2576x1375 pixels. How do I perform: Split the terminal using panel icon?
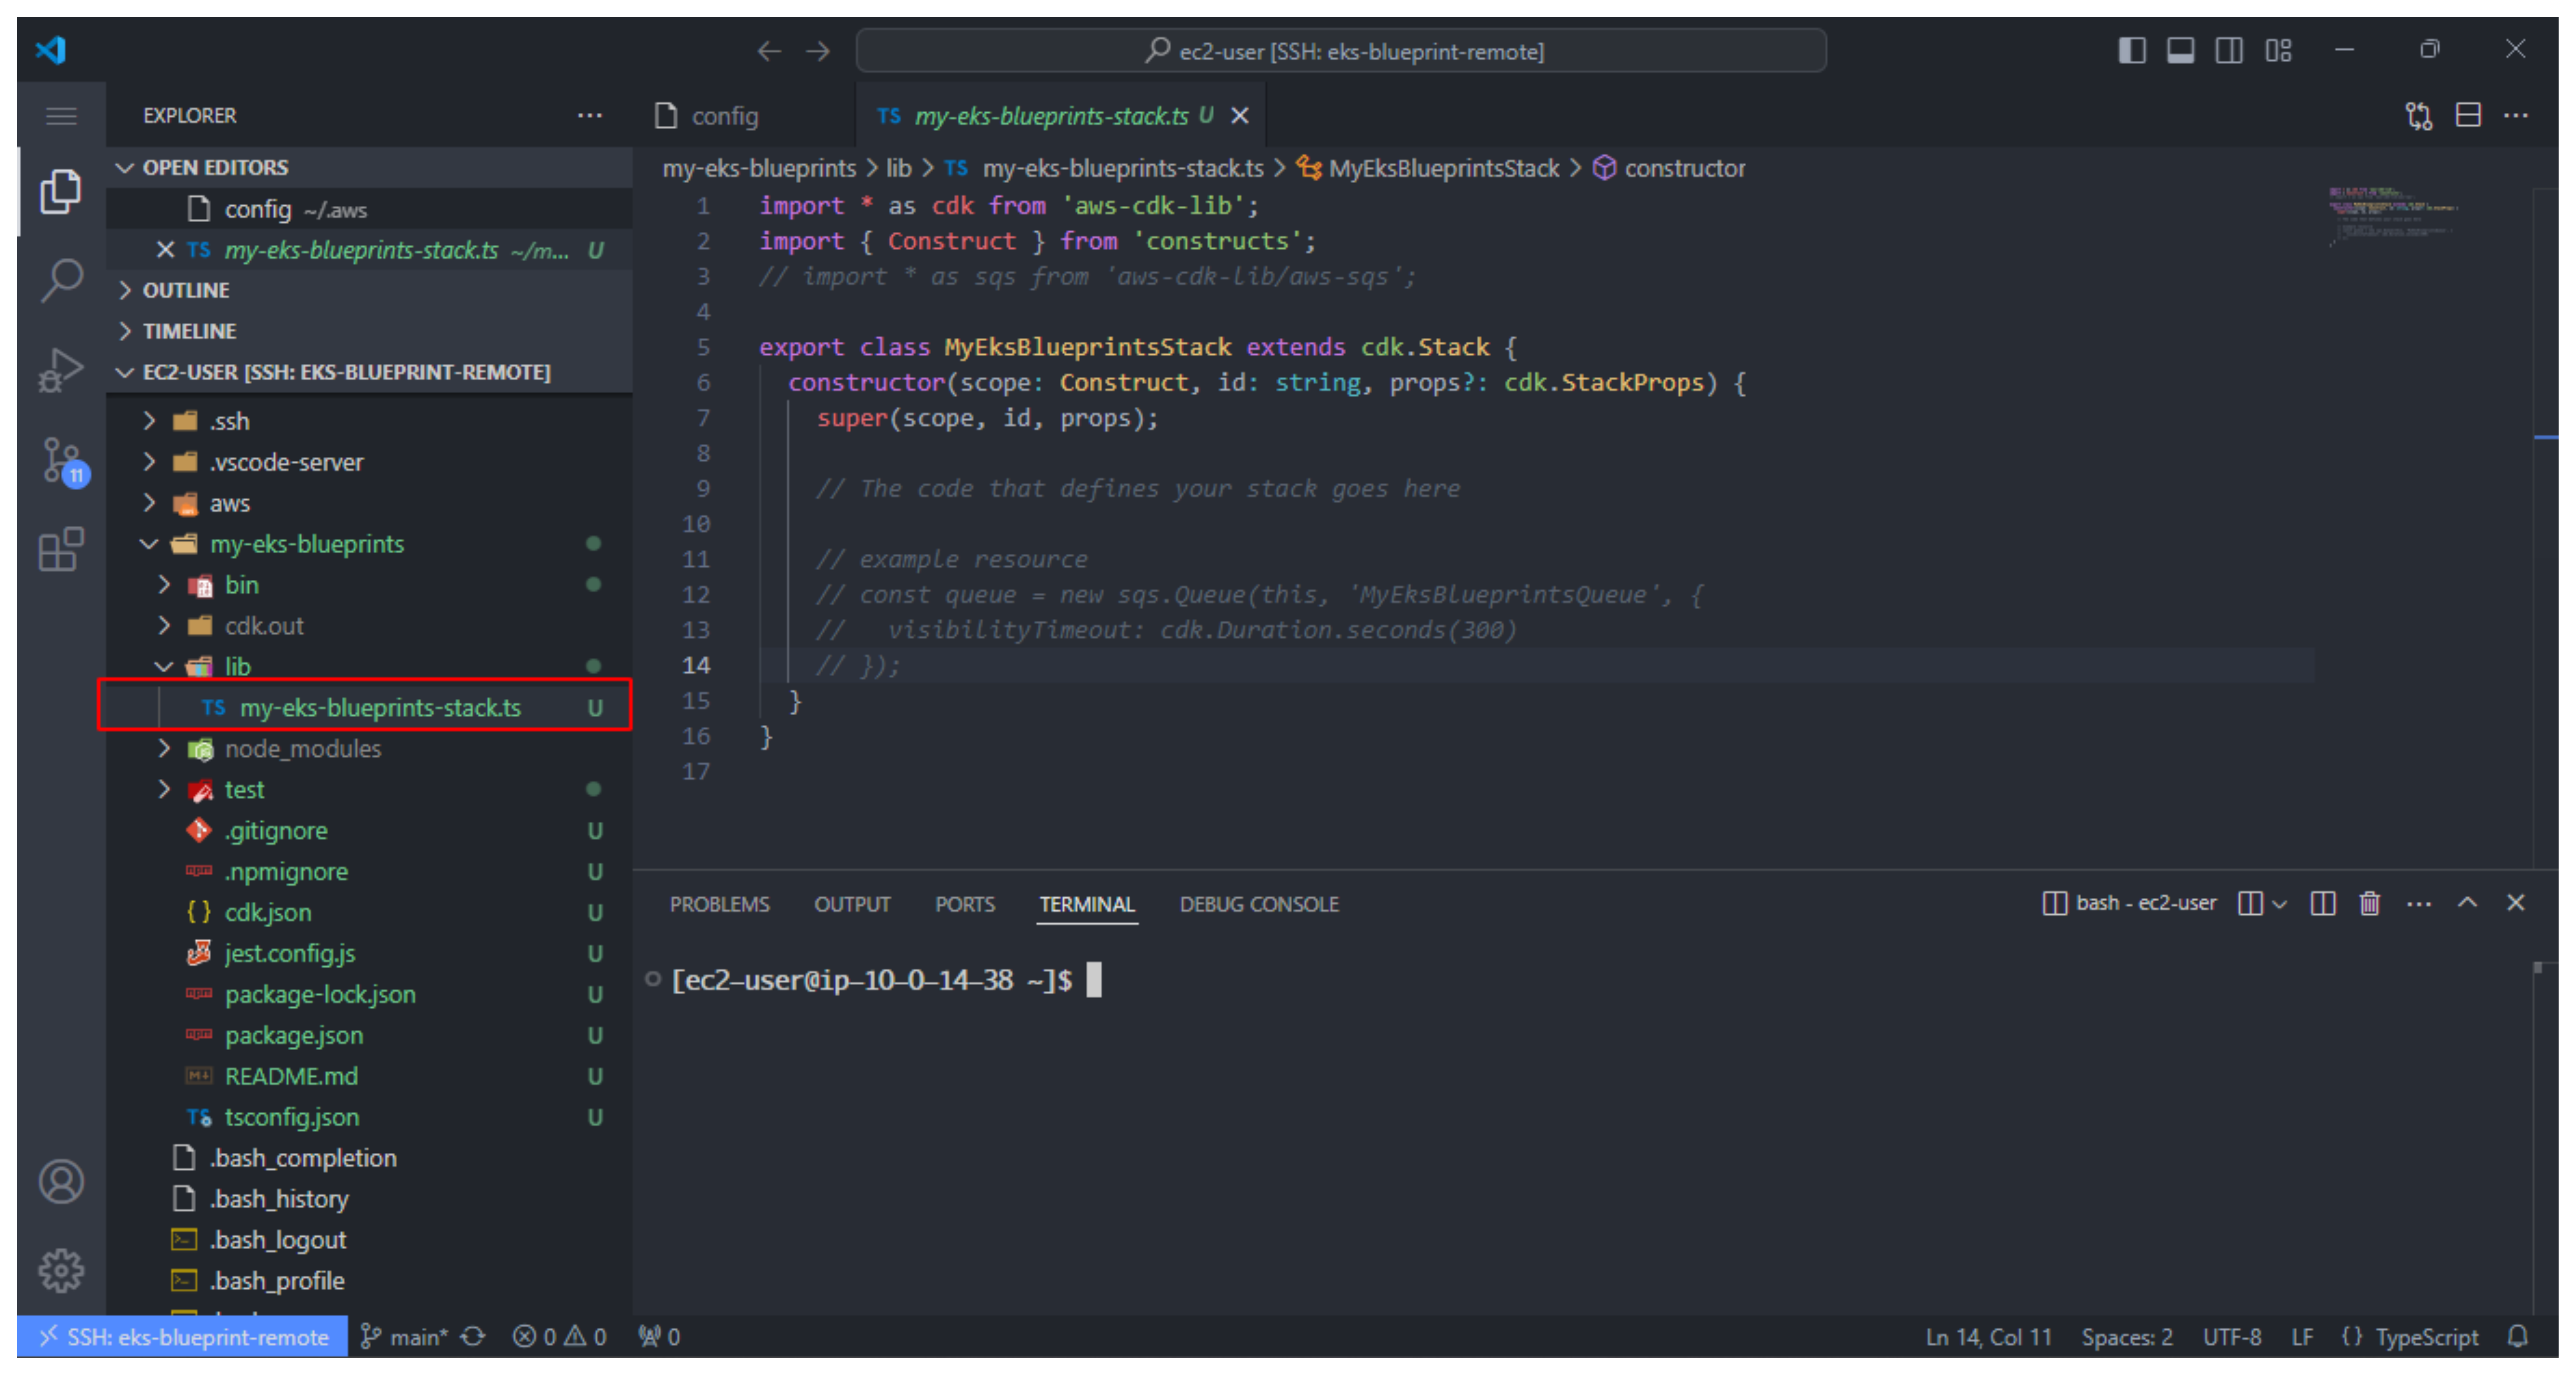2323,904
